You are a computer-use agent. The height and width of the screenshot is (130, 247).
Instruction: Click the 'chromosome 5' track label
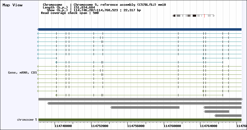[27, 120]
